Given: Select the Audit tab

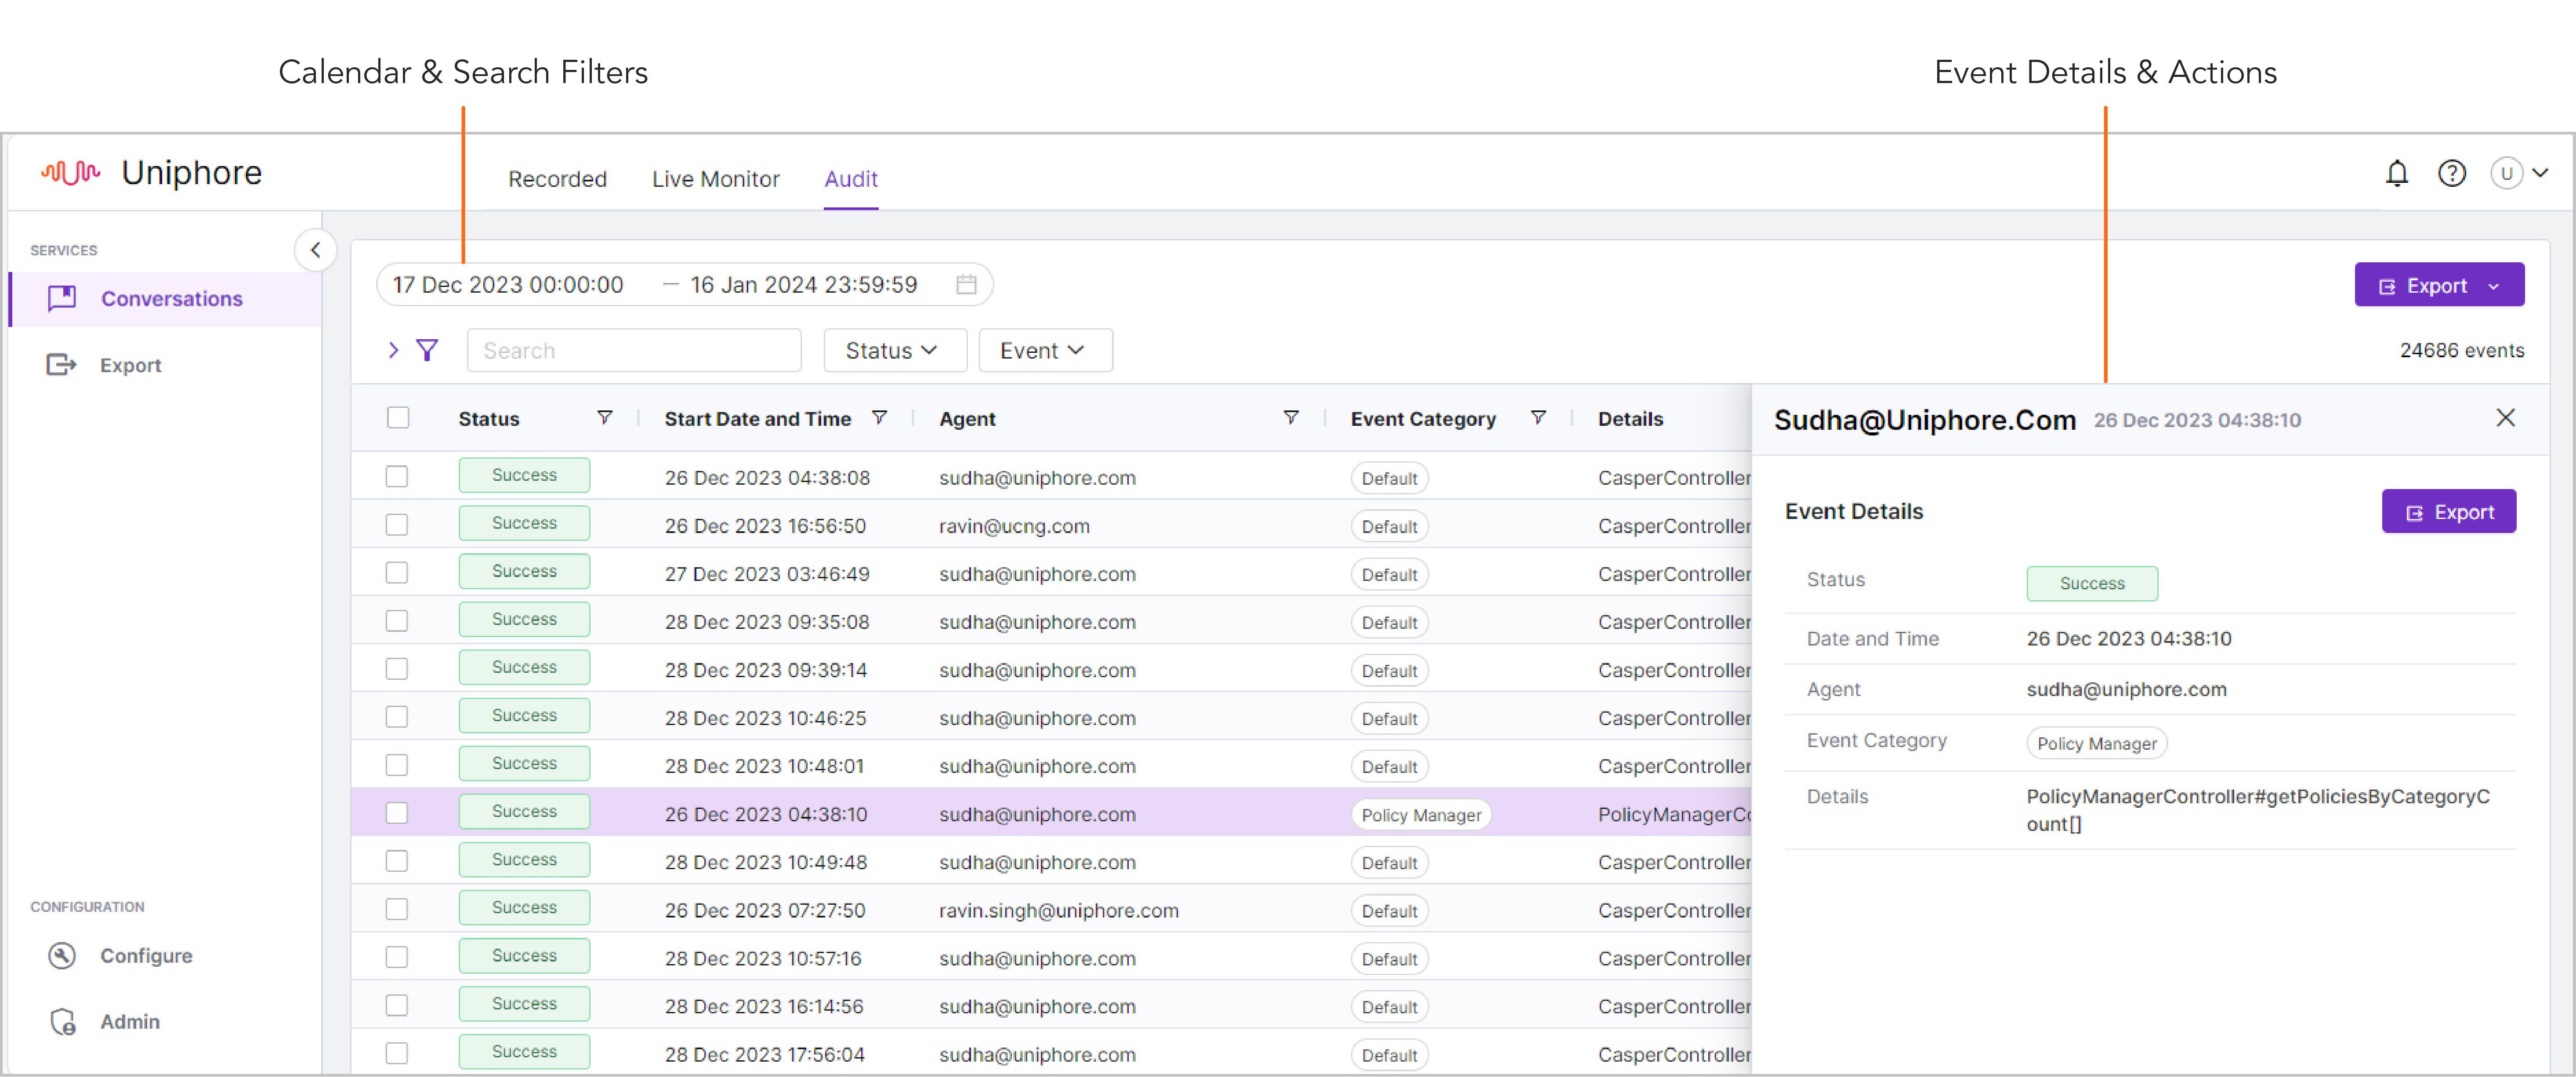Looking at the screenshot, I should click(x=851, y=179).
